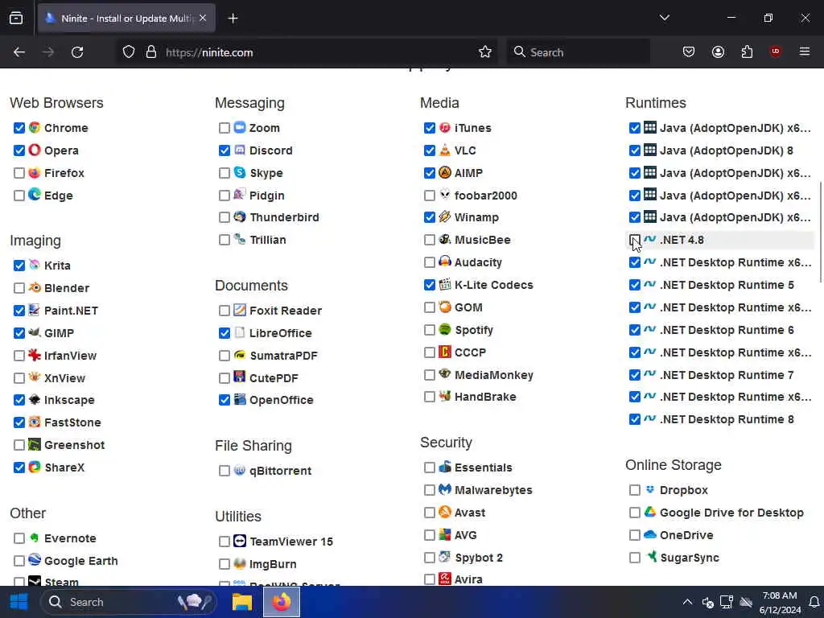Check the Essentials security checkbox
This screenshot has width=824, height=618.
point(430,468)
